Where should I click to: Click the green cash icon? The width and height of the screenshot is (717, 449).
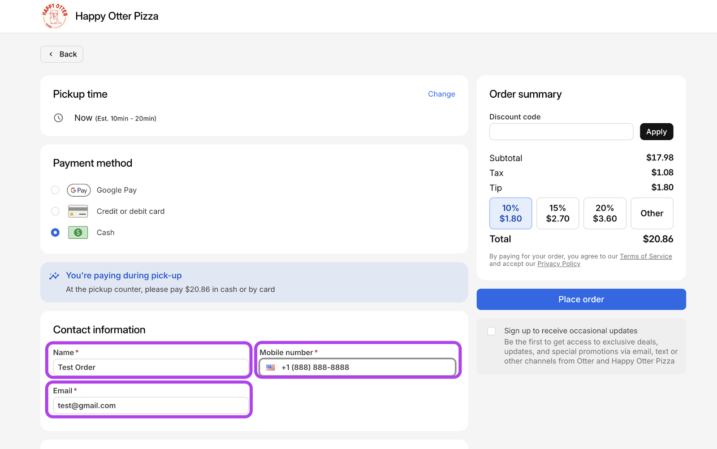(x=78, y=233)
